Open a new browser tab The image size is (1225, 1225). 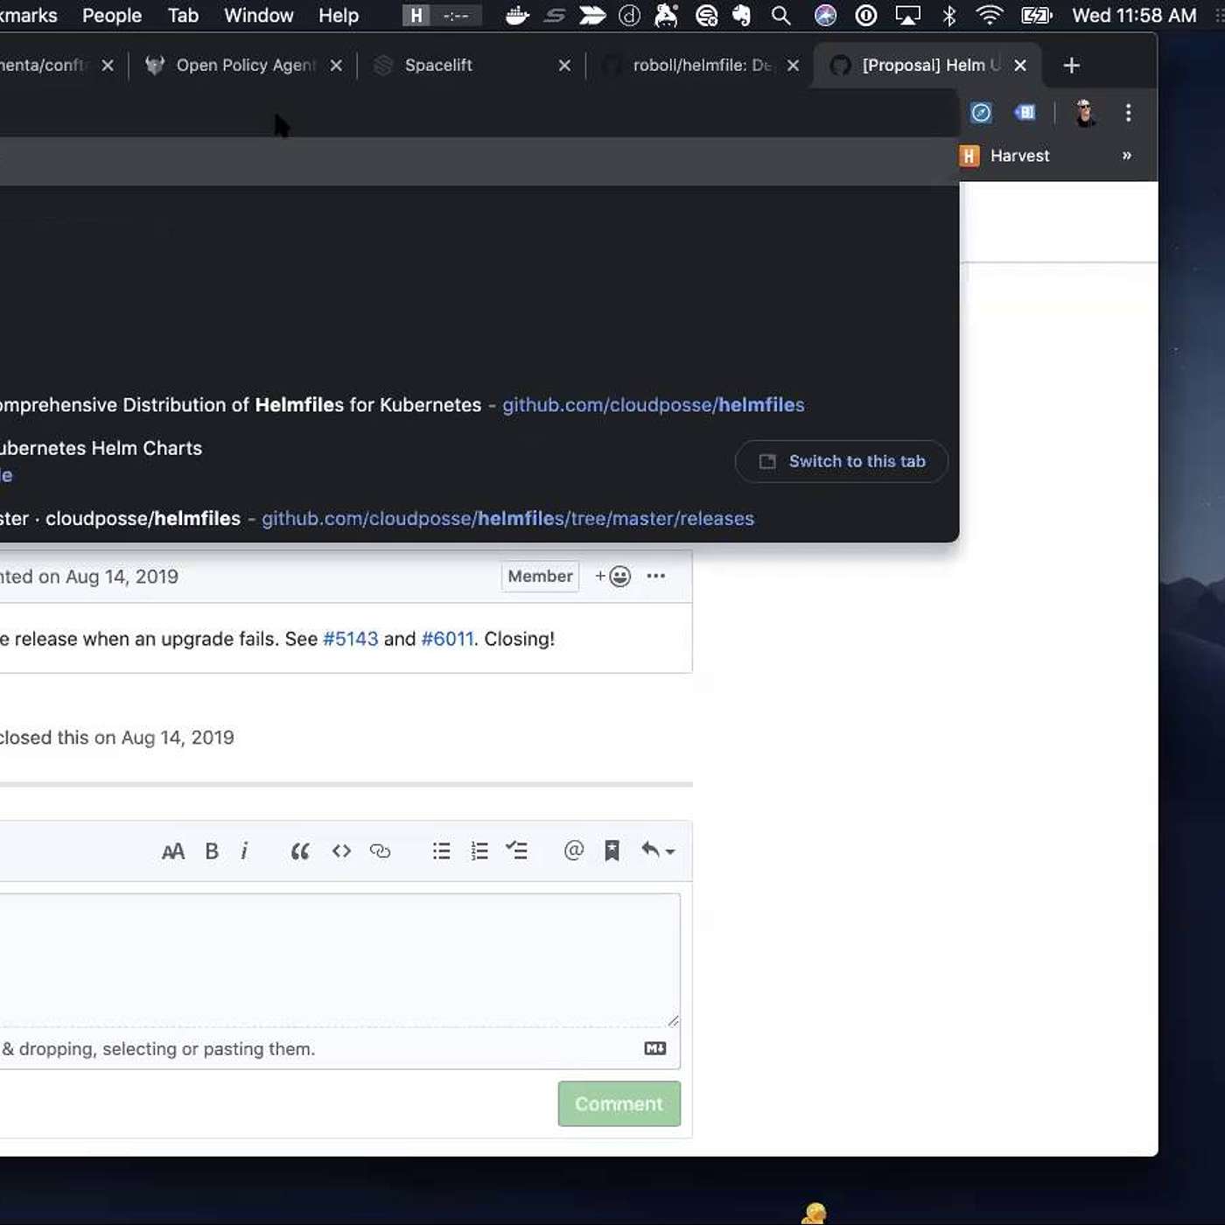pos(1071,66)
